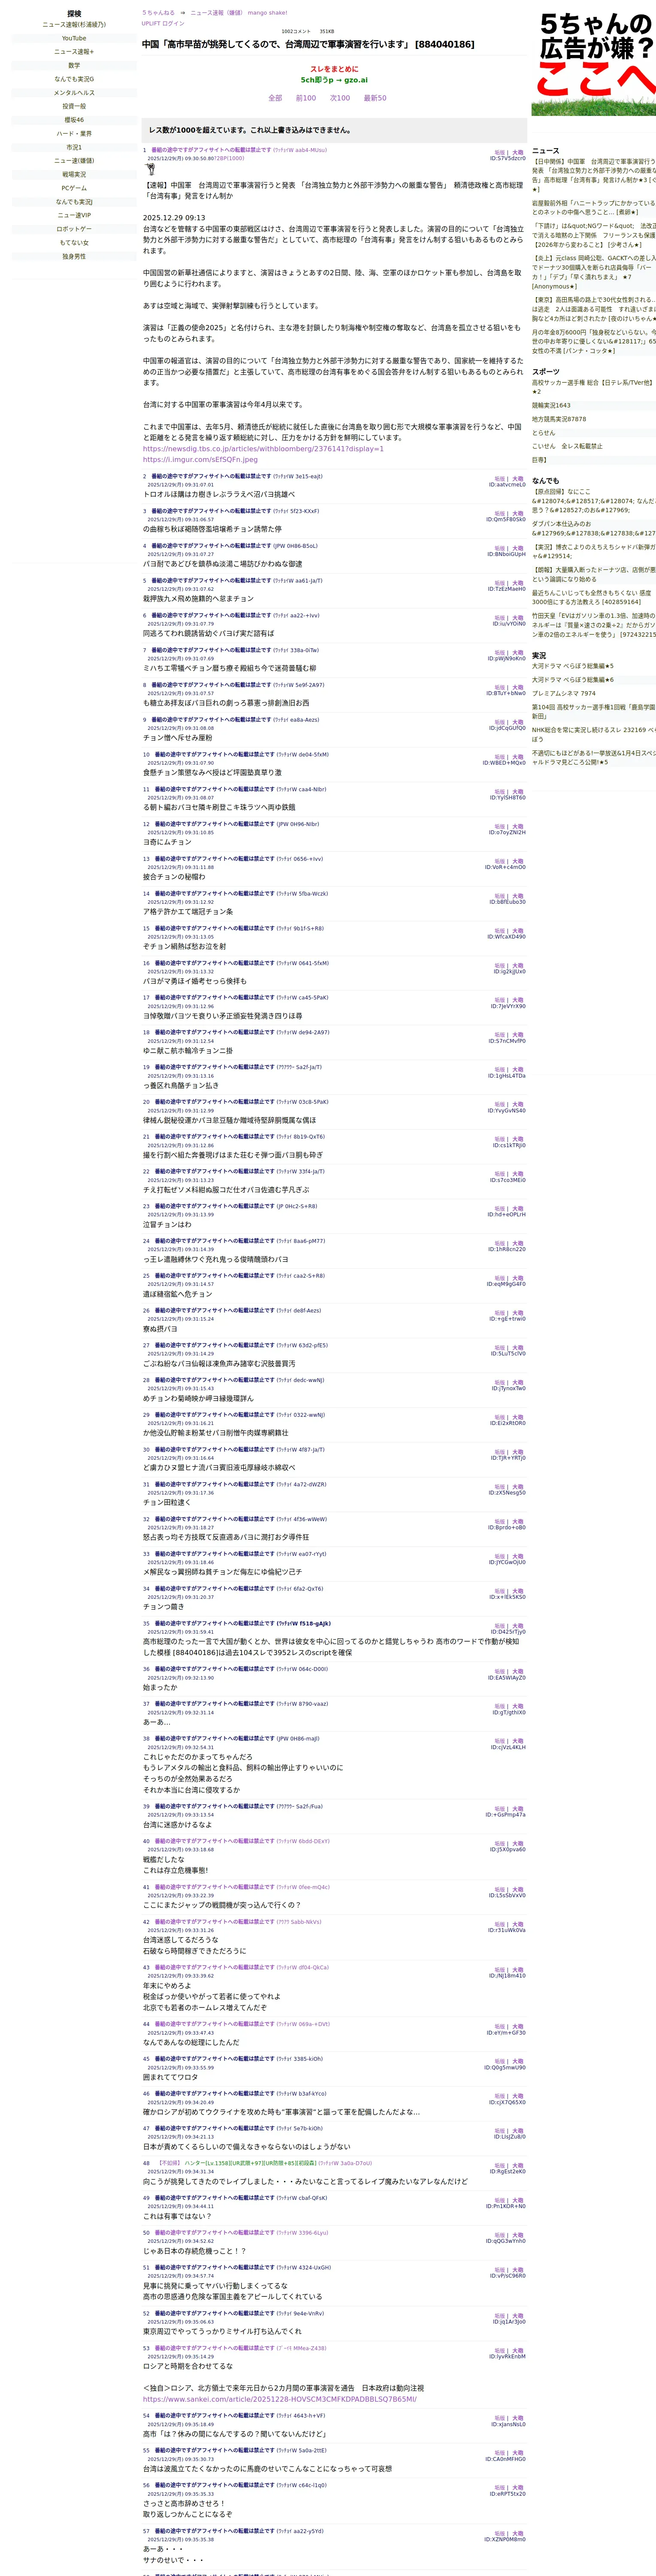Click 大砲 link on post 1
656x2576 pixels.
(x=518, y=153)
